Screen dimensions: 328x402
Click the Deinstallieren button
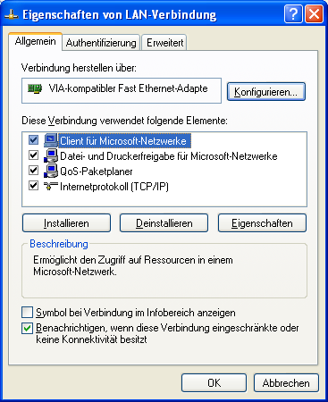click(x=164, y=223)
